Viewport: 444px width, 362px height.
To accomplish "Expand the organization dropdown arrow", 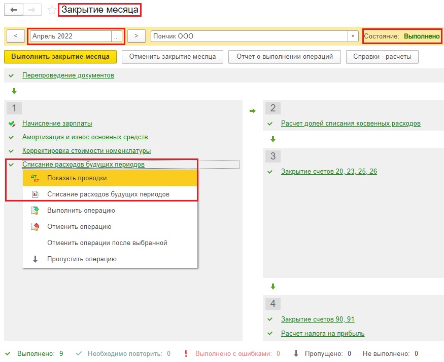I will (353, 36).
